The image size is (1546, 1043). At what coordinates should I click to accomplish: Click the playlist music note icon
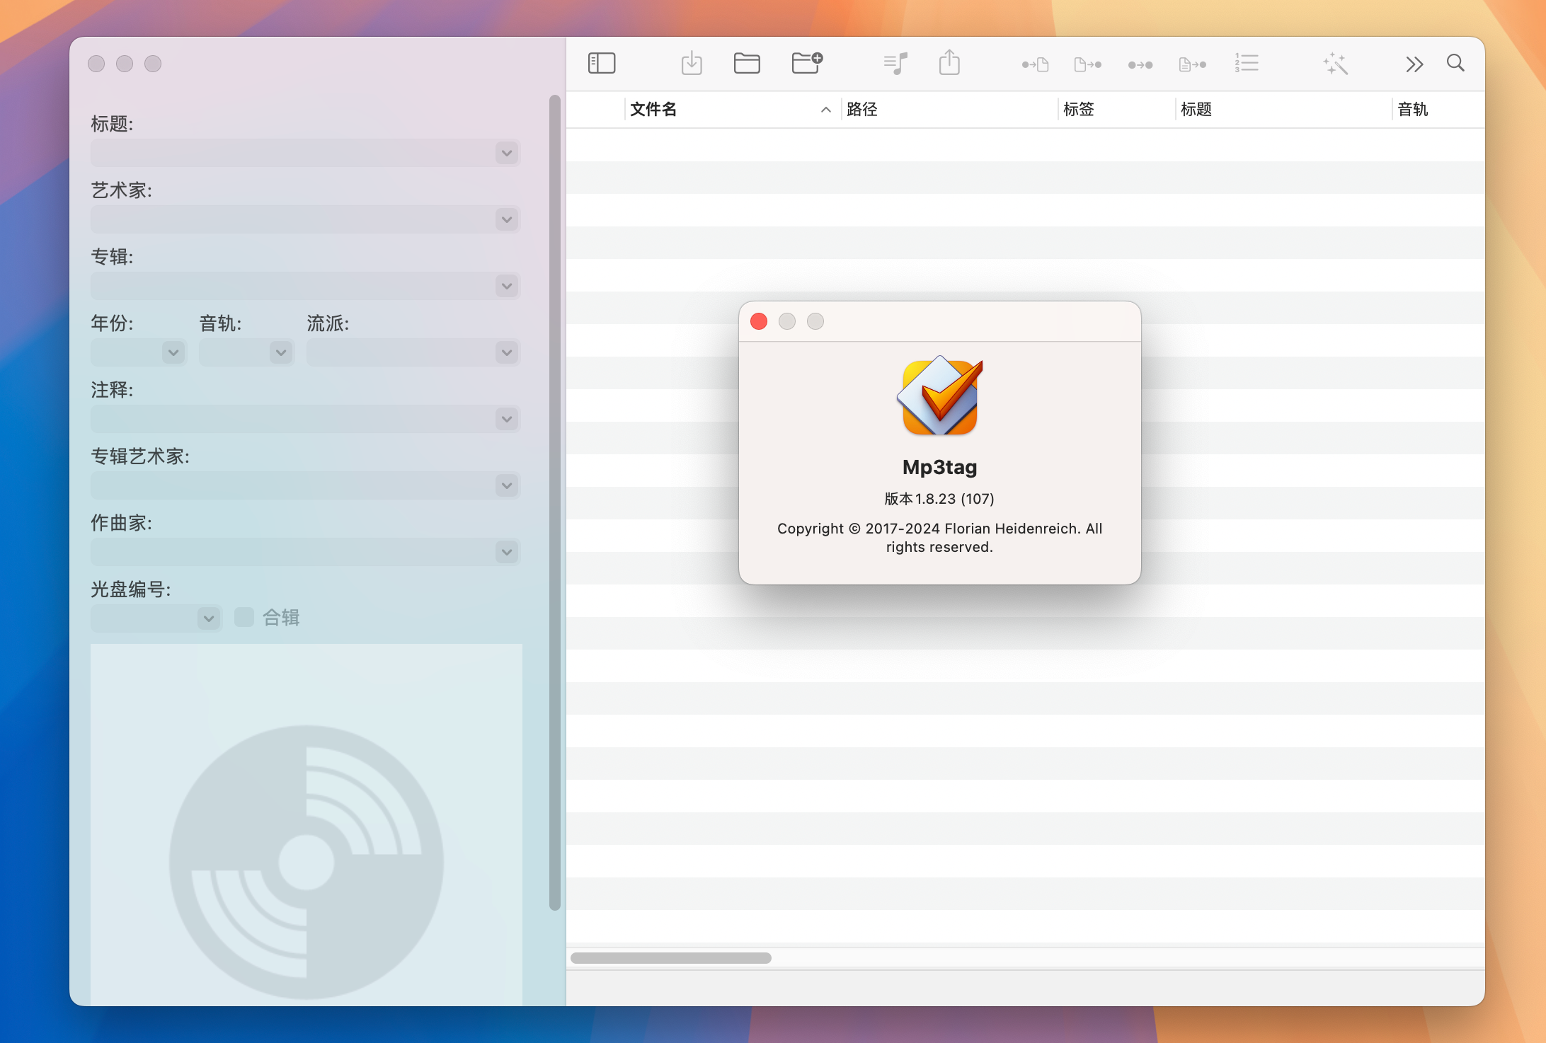pyautogui.click(x=895, y=64)
